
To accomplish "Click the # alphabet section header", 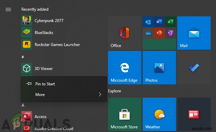I will [23, 57].
